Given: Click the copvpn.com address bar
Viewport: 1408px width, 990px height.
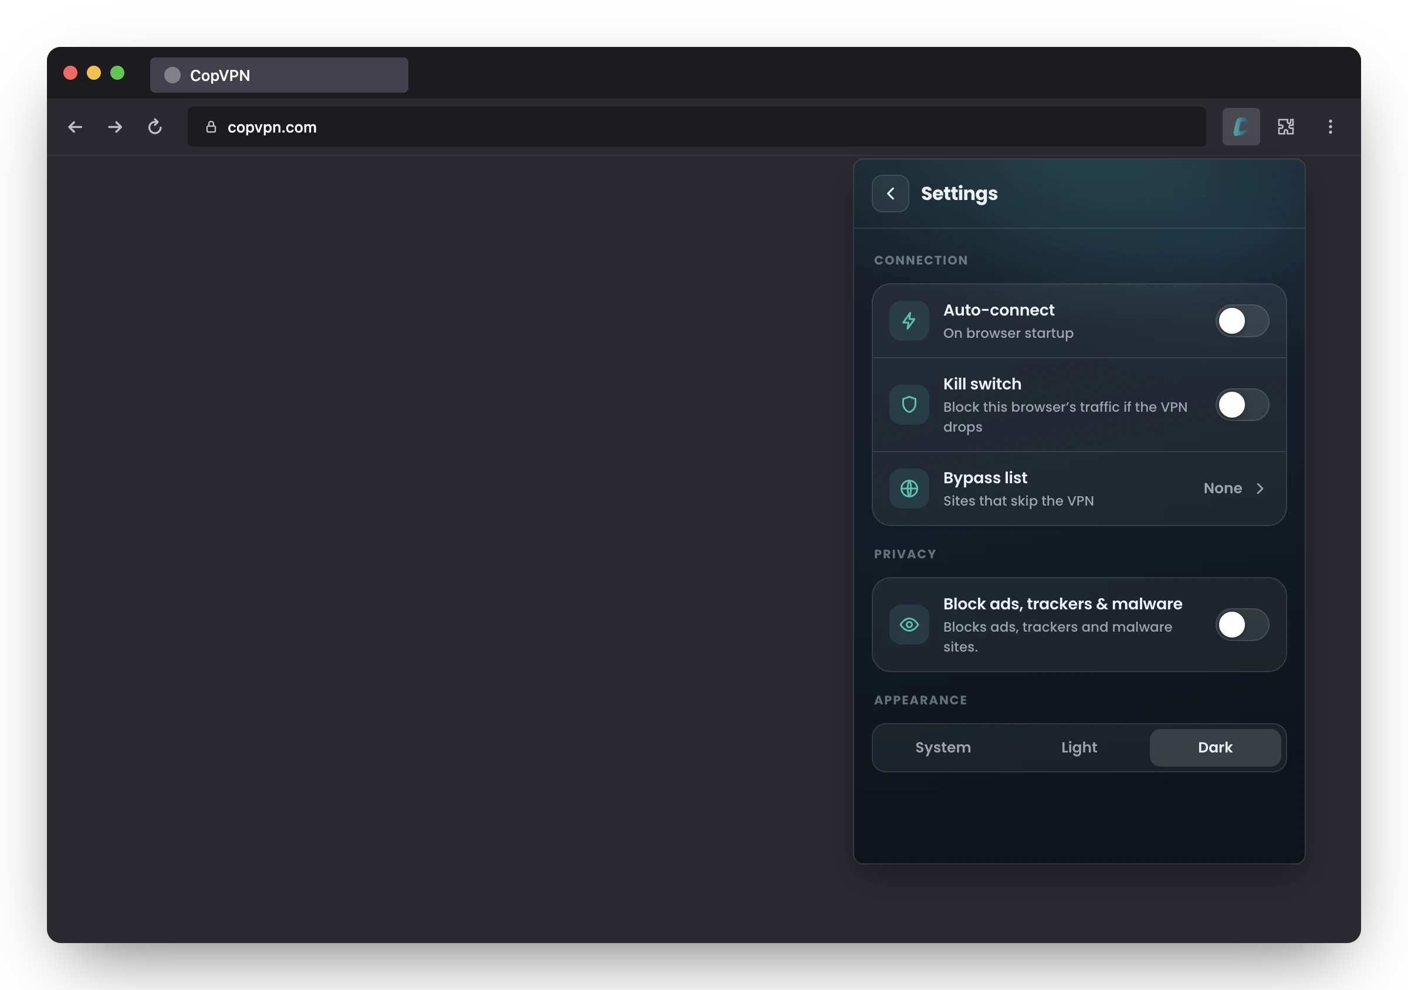Looking at the screenshot, I should point(696,127).
